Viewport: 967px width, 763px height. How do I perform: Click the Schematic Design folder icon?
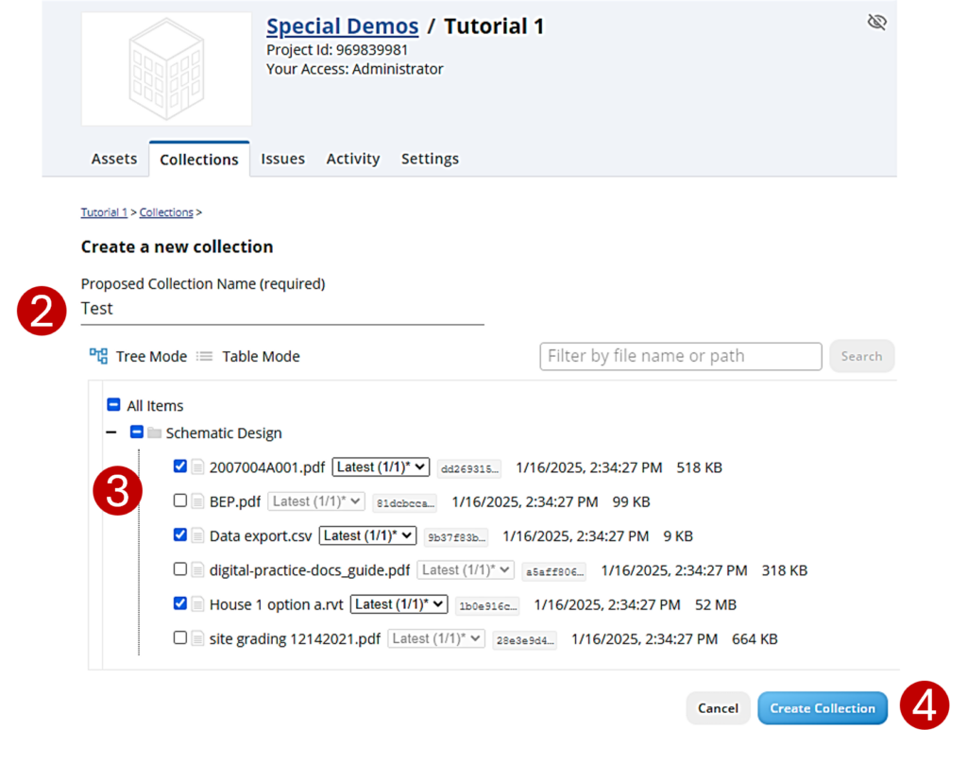155,433
